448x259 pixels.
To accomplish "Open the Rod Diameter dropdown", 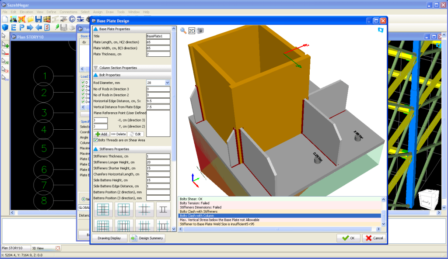I will click(x=167, y=83).
